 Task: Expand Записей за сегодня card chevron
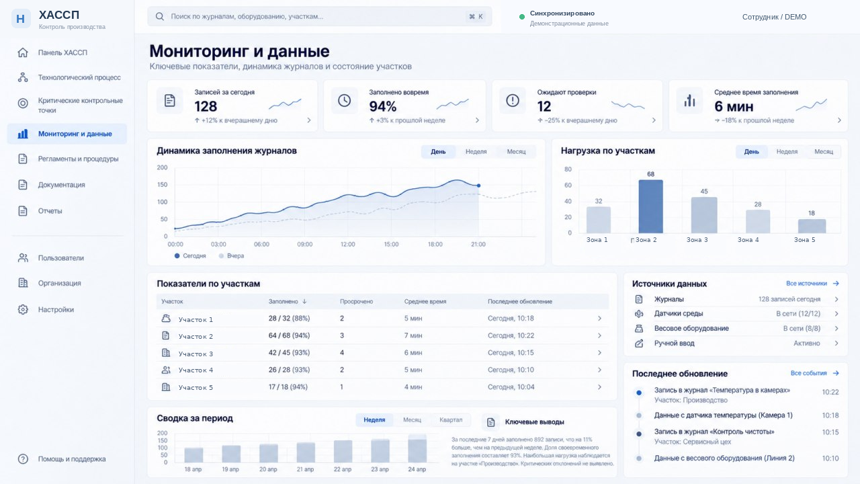click(x=309, y=120)
